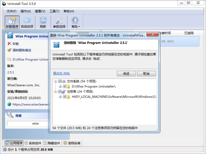Open the 操作(A) menu
Viewport: 206px width, 154px height.
tap(26, 11)
